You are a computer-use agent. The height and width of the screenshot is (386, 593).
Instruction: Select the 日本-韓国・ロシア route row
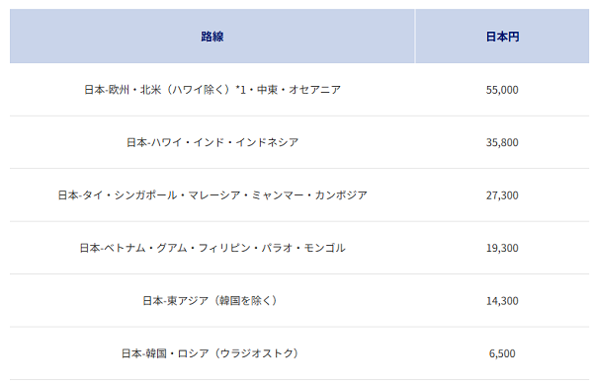click(211, 353)
